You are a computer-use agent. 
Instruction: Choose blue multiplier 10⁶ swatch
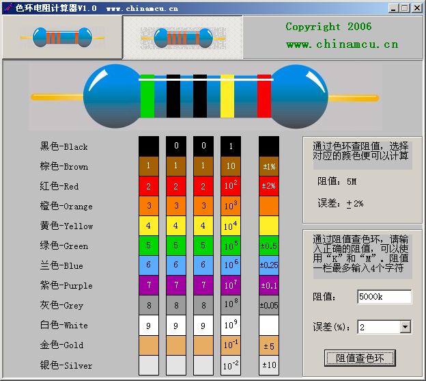tap(231, 265)
